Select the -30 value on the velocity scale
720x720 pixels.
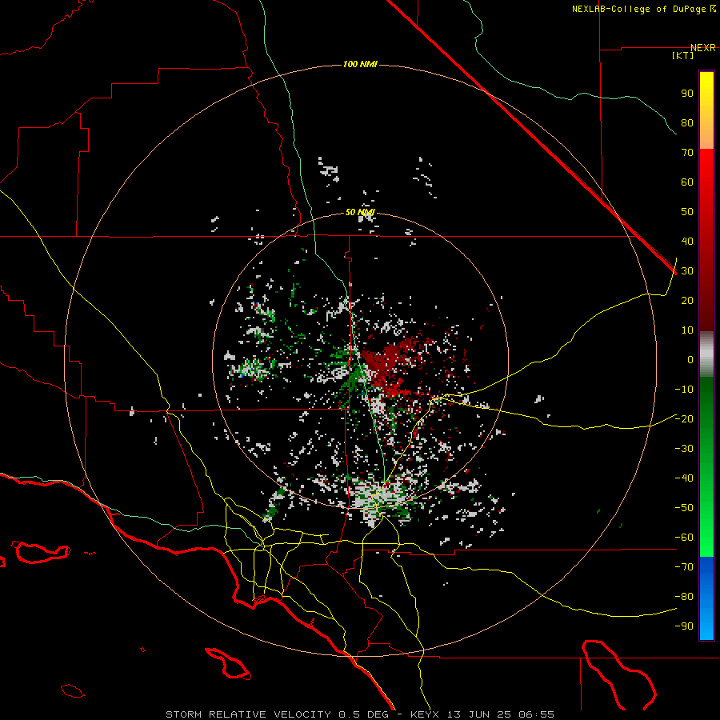point(684,449)
